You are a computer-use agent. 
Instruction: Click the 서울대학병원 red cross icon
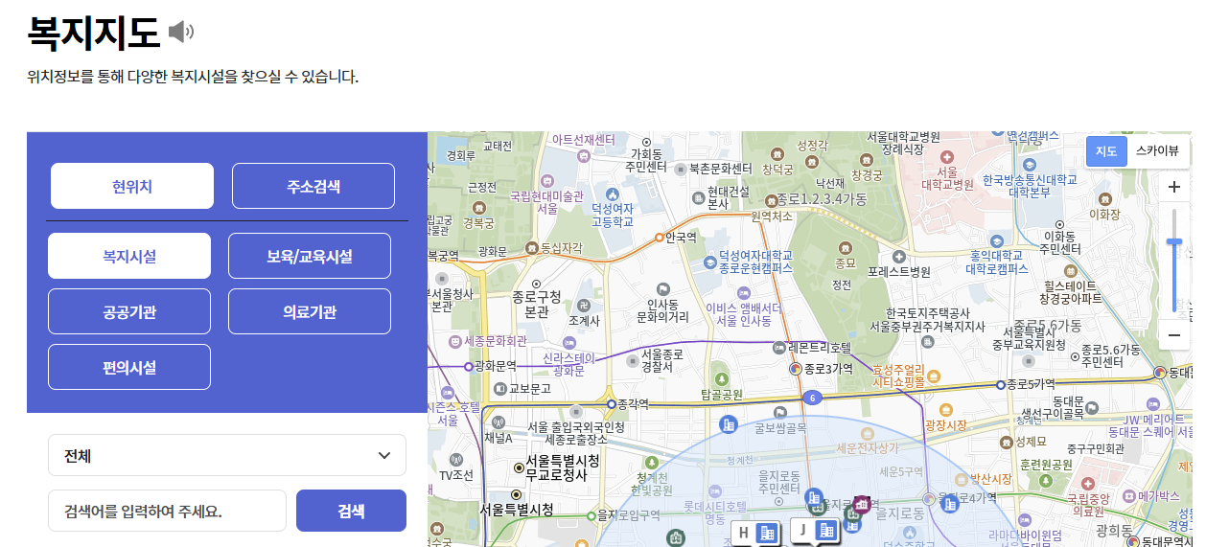(x=947, y=156)
